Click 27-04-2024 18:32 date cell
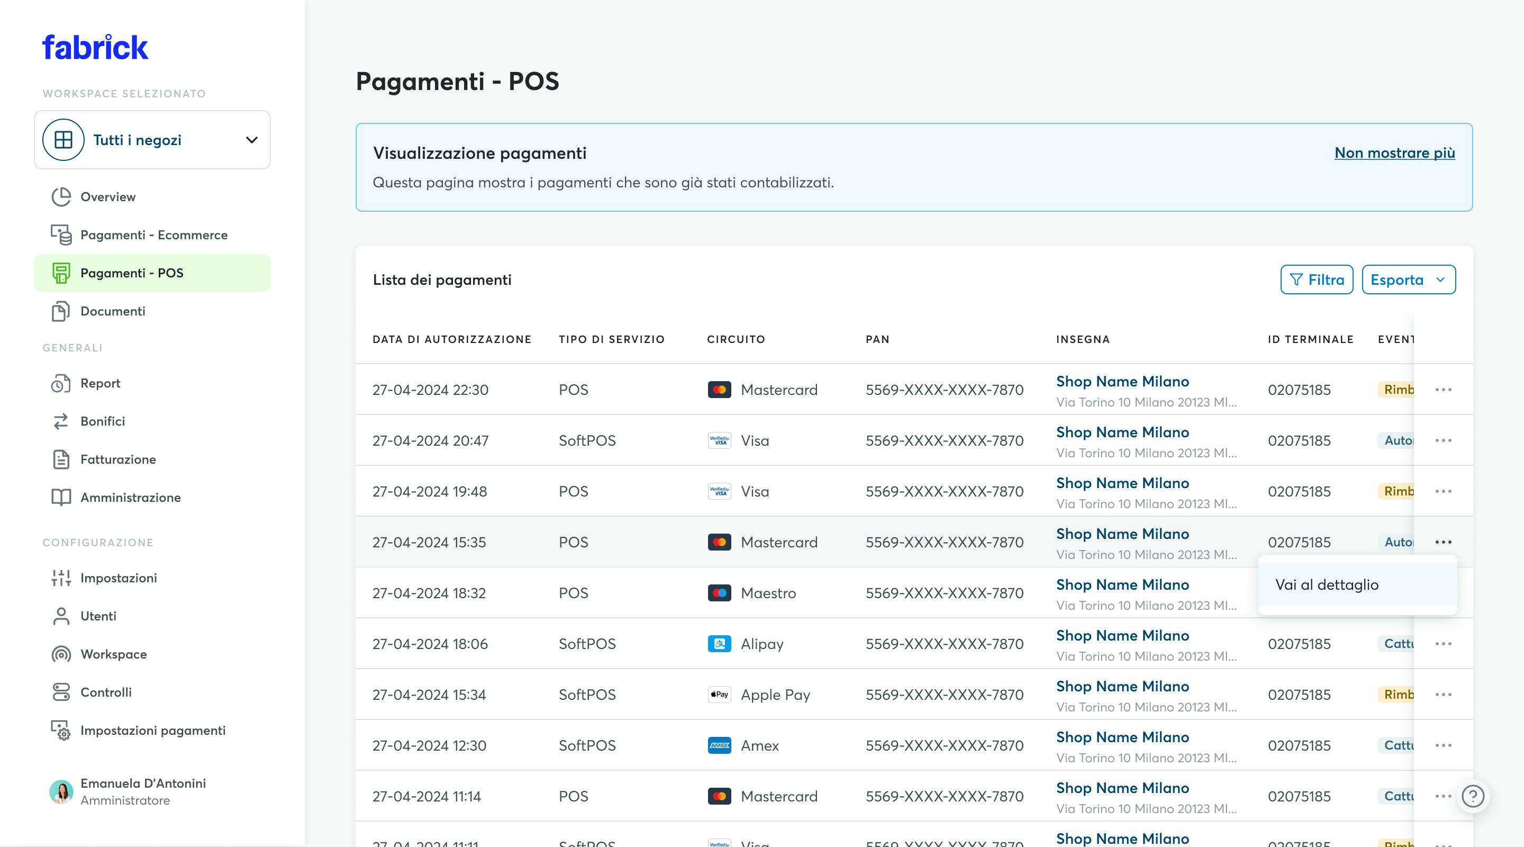Screen dimensions: 1524x847 point(429,593)
